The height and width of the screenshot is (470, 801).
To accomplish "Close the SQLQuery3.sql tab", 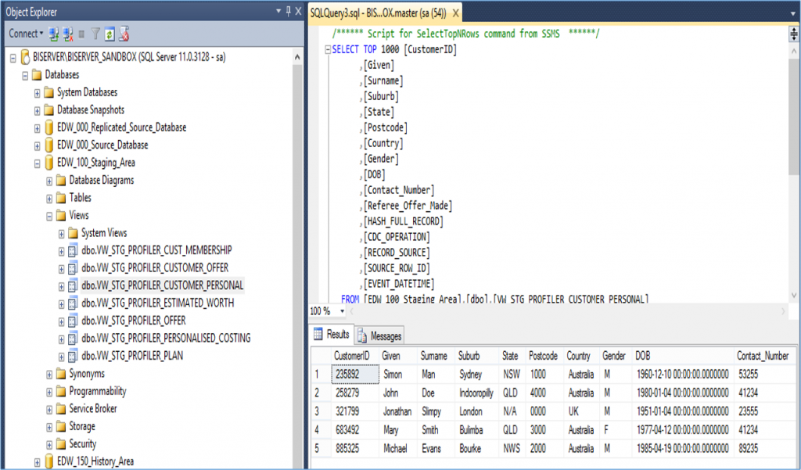I will pos(456,12).
